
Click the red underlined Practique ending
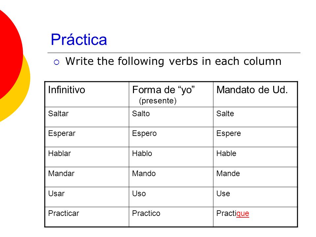(243, 214)
